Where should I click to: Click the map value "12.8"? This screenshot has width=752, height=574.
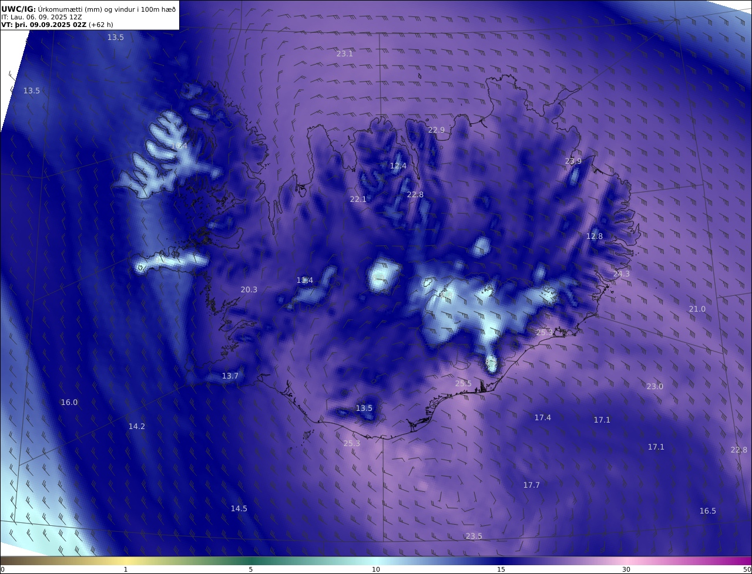(x=595, y=236)
